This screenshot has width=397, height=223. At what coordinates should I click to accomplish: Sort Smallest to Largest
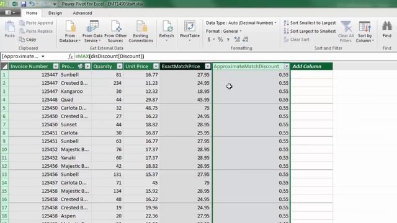click(x=310, y=23)
